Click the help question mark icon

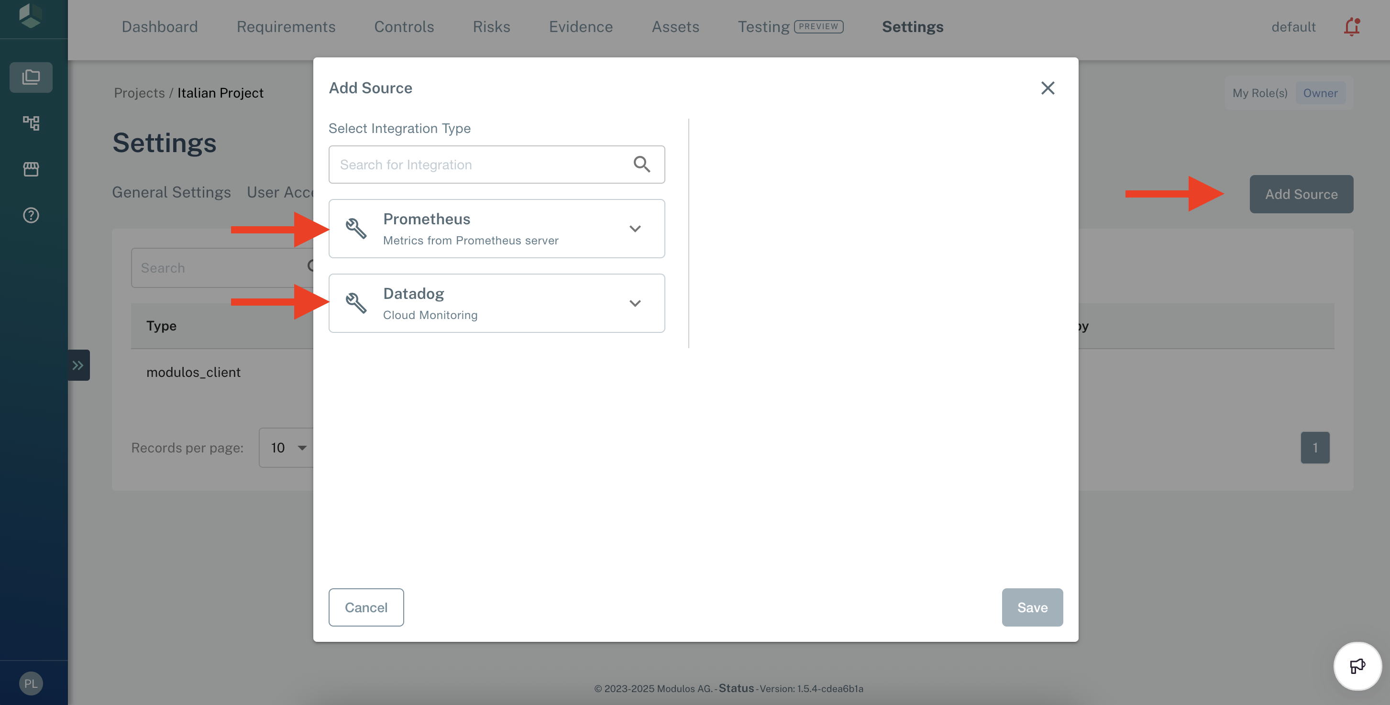pos(31,215)
